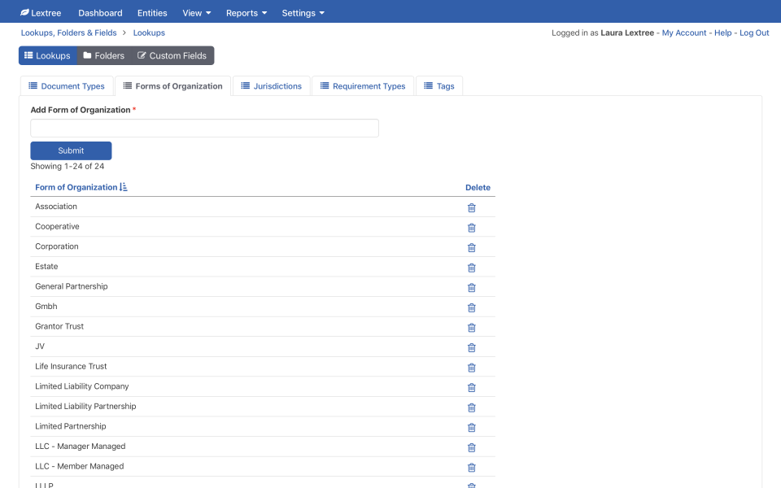781x488 pixels.
Task: Delete the Association form of organization
Action: [471, 207]
